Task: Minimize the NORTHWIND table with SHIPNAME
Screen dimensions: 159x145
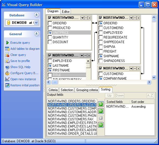Action: point(135,18)
